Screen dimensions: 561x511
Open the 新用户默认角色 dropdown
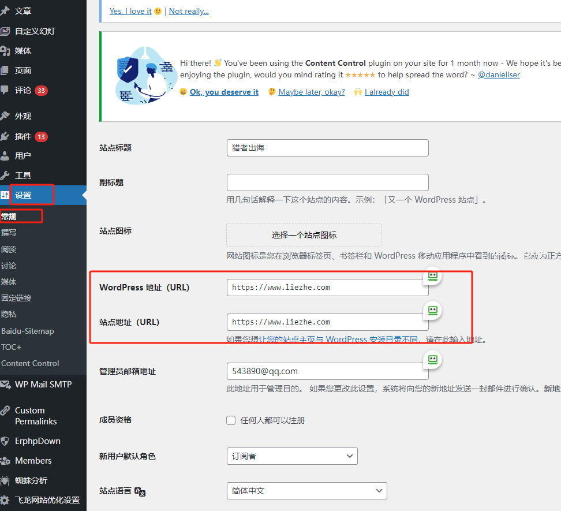292,456
